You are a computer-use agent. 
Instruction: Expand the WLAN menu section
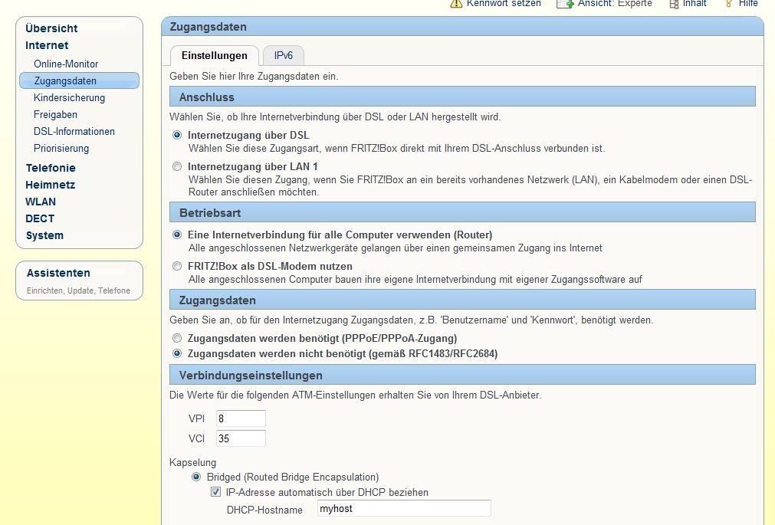pyautogui.click(x=41, y=202)
